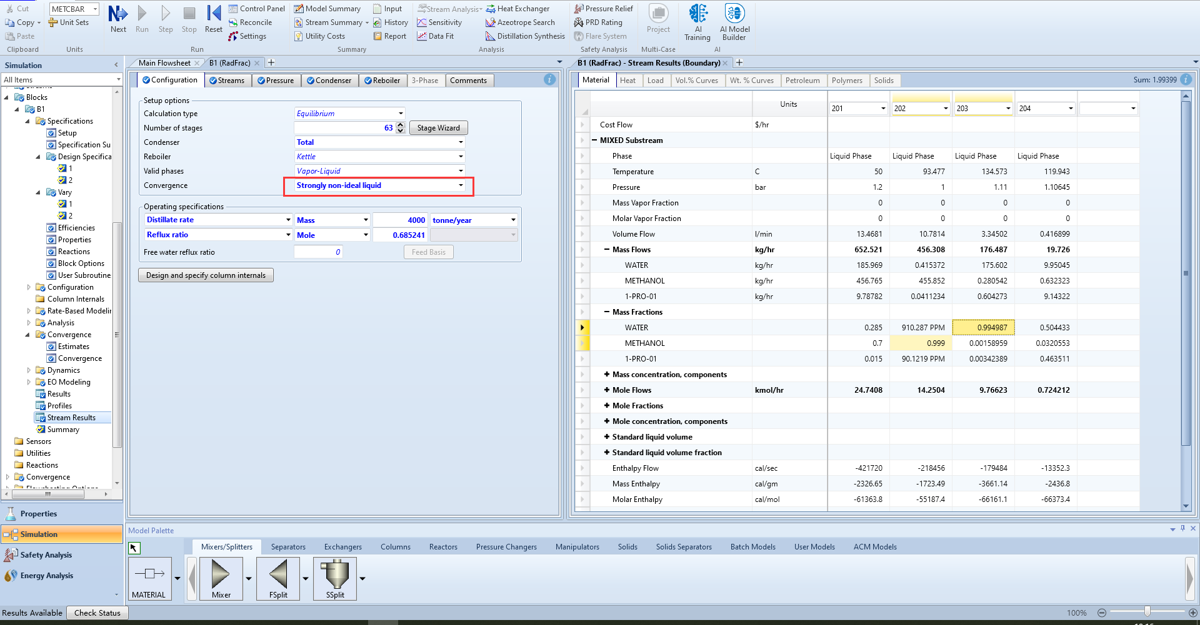Open Pressure Relief analysis
The image size is (1200, 625).
(x=604, y=9)
